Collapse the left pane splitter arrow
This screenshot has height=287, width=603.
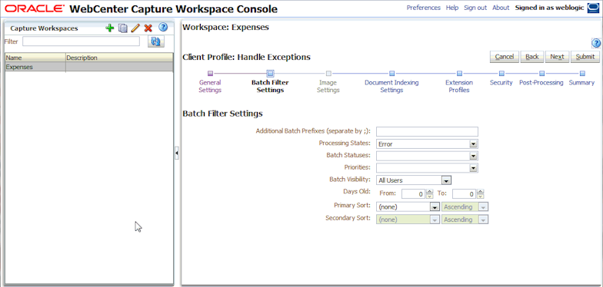[177, 153]
